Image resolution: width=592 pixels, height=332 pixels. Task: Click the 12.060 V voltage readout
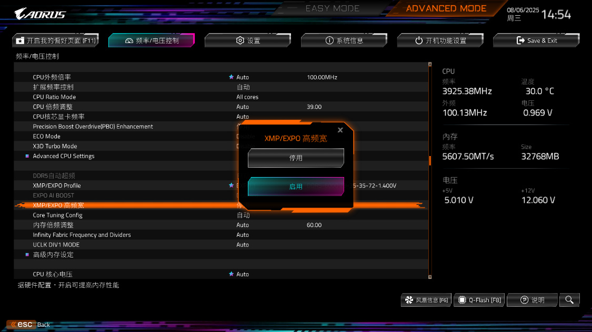coord(538,200)
